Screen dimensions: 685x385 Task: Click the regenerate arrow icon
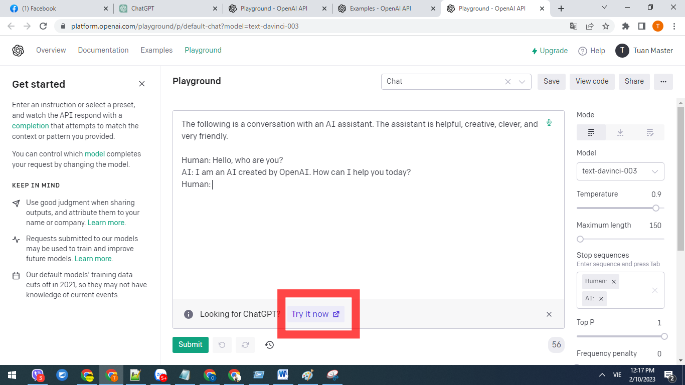coord(245,345)
